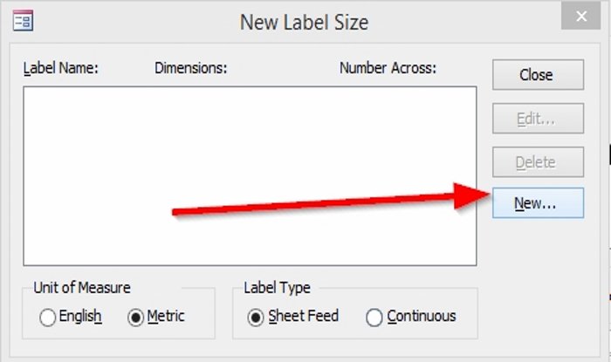Click the New Label Size title text
The image size is (611, 362).
pyautogui.click(x=304, y=22)
